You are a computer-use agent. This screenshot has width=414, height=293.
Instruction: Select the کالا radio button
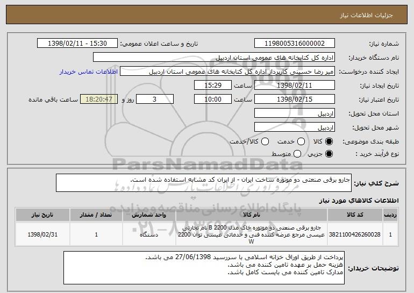click(x=329, y=141)
